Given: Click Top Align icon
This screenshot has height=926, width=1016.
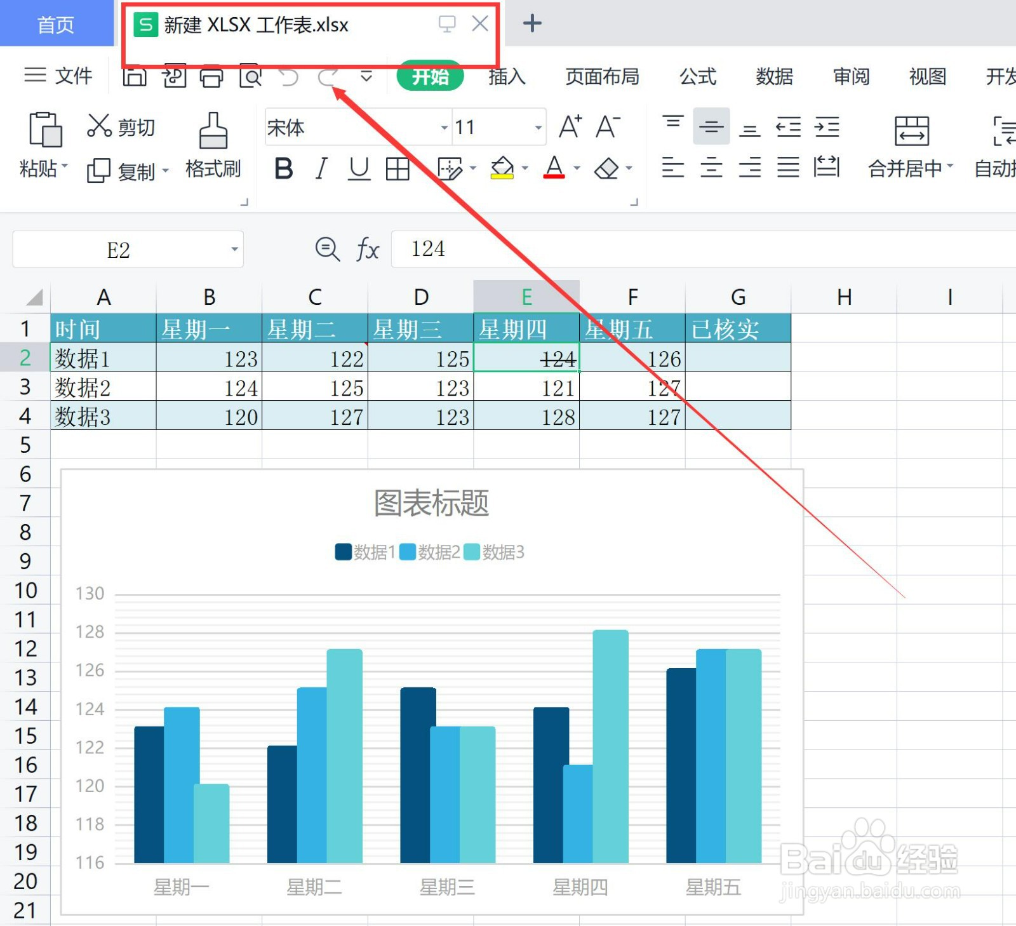Looking at the screenshot, I should [x=673, y=123].
